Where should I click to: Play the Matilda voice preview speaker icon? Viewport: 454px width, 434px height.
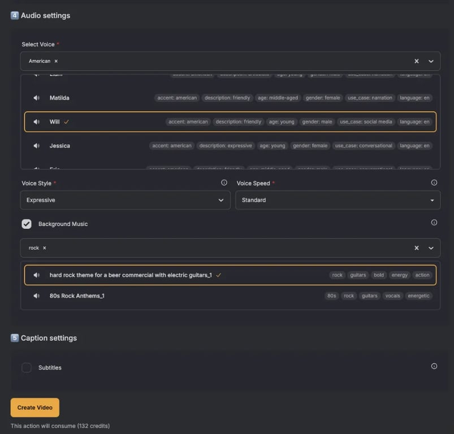pyautogui.click(x=37, y=98)
